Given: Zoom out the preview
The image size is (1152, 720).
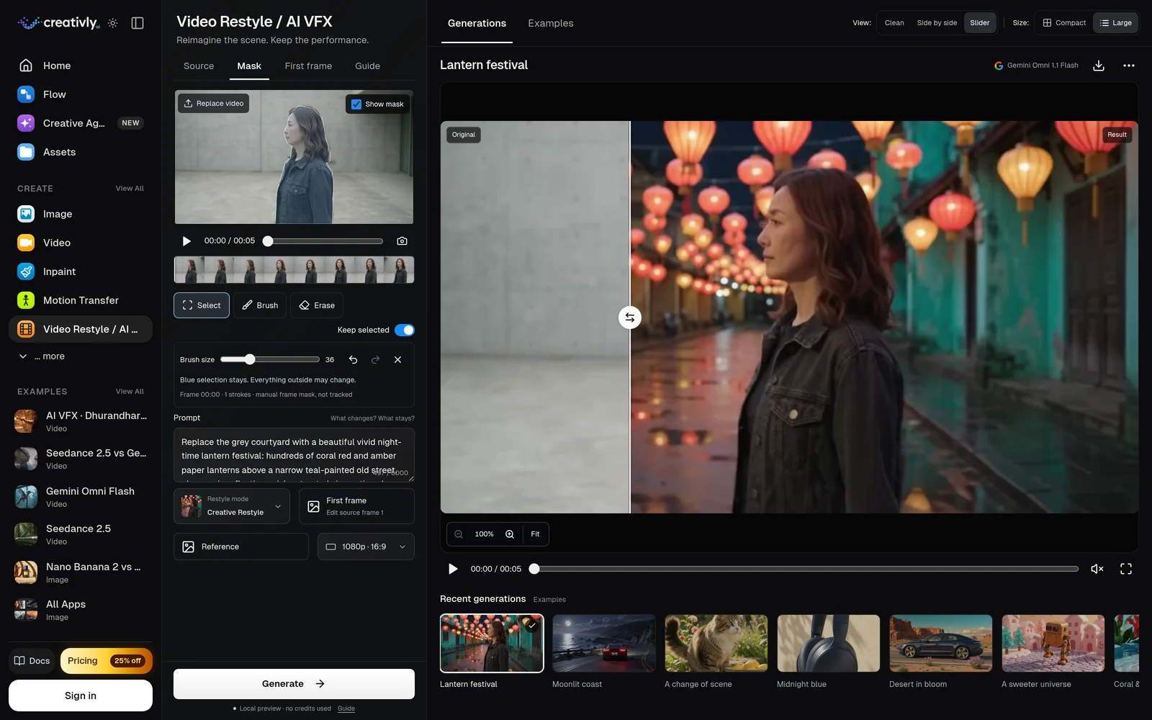Looking at the screenshot, I should tap(459, 534).
